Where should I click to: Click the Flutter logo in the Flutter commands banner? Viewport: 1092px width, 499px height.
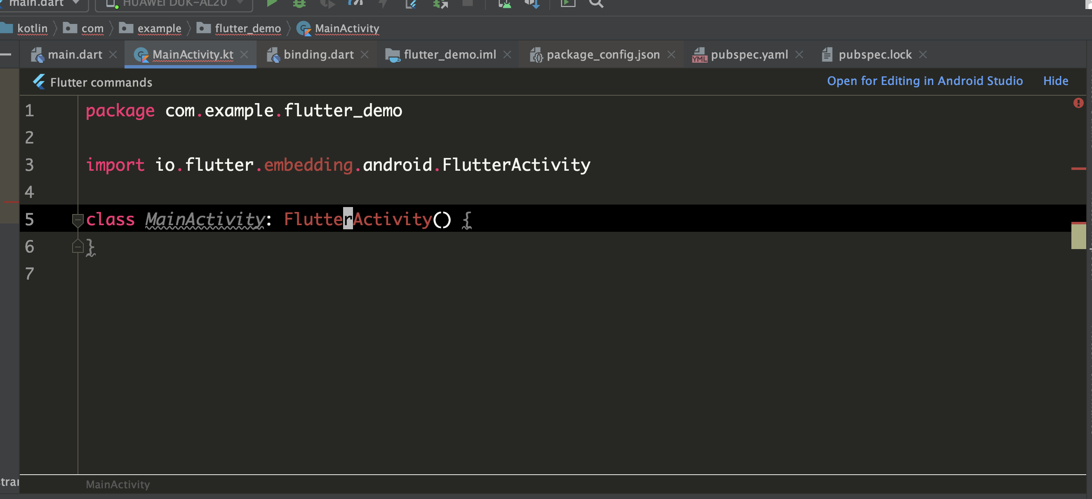click(39, 81)
